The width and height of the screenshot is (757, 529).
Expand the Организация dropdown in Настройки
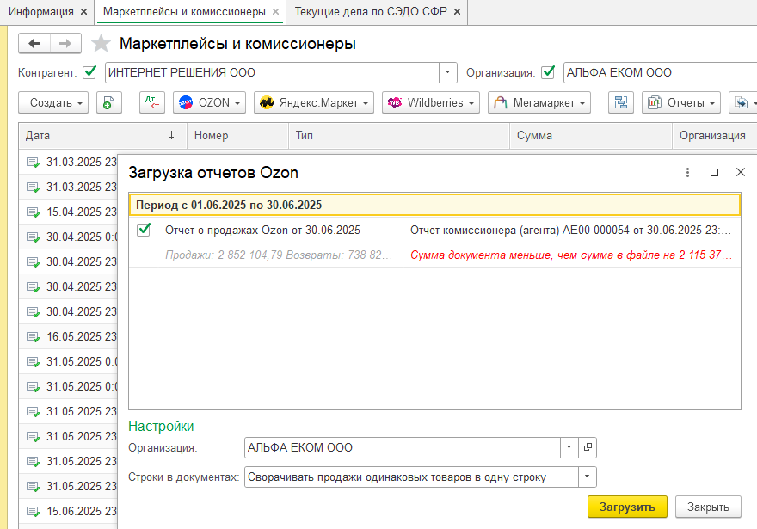(x=569, y=447)
